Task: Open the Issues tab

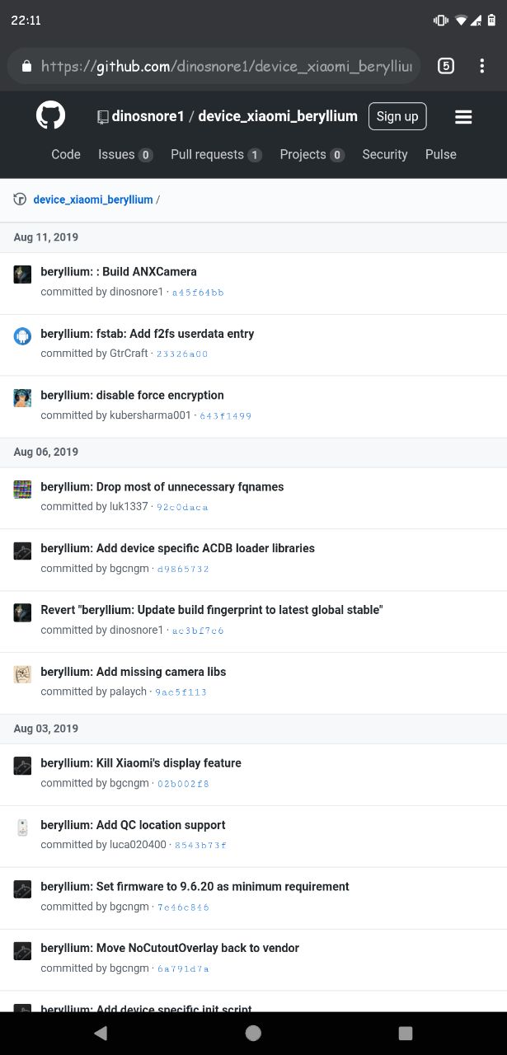Action: [125, 154]
